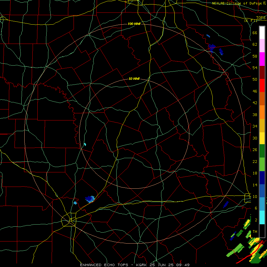This screenshot has height=267, width=267.
Task: Pick the dark orange legend swatch
Action: point(262,99)
